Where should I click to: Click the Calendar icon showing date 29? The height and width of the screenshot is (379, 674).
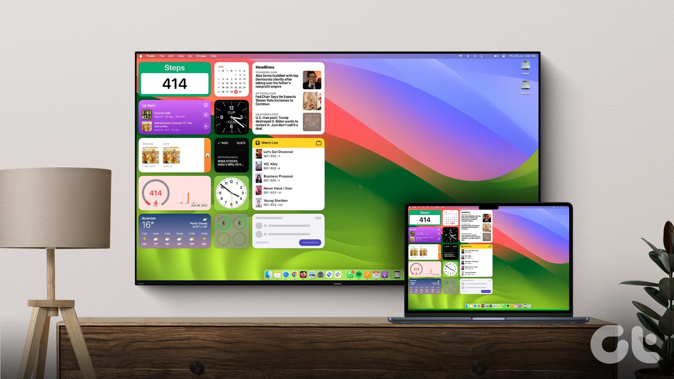click(x=376, y=275)
